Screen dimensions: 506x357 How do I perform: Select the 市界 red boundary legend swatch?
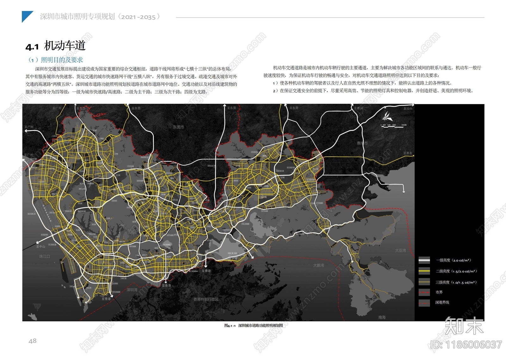pyautogui.click(x=424, y=292)
